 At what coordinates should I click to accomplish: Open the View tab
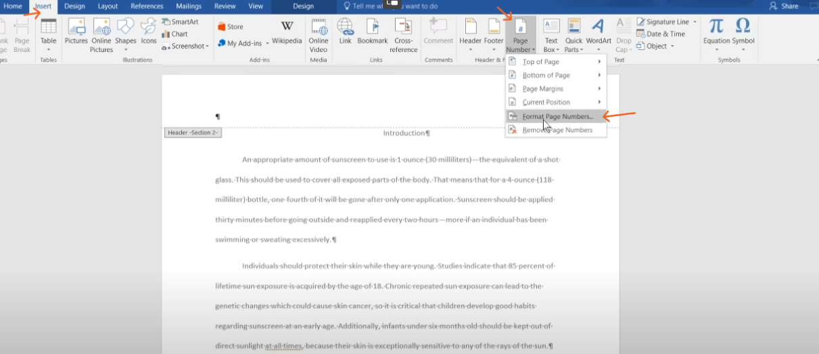(x=256, y=6)
